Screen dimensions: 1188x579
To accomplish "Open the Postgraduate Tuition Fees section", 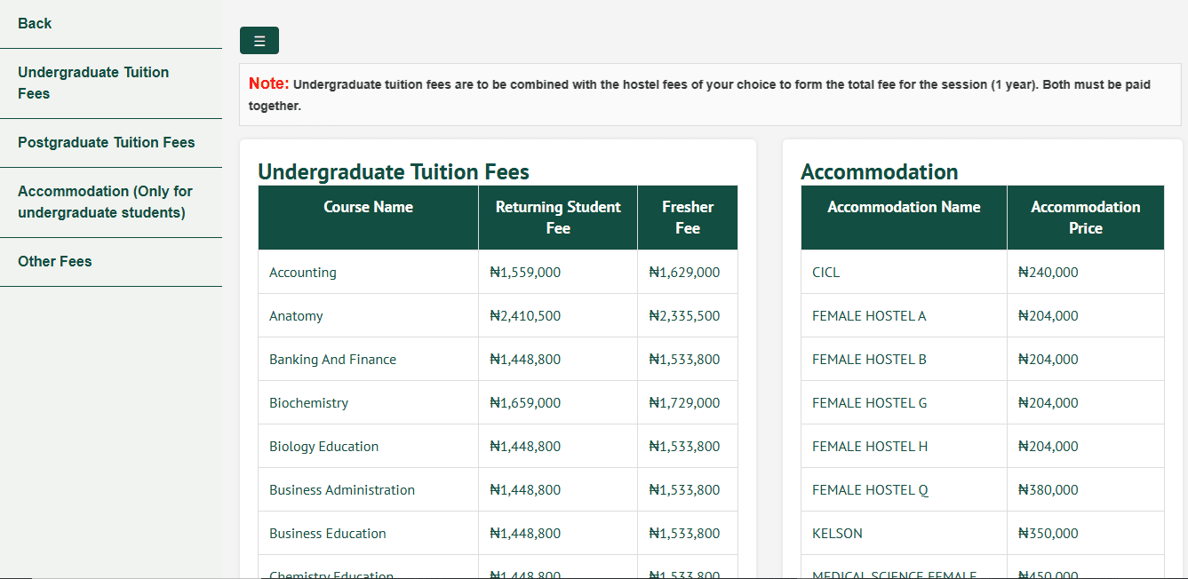I will point(106,142).
